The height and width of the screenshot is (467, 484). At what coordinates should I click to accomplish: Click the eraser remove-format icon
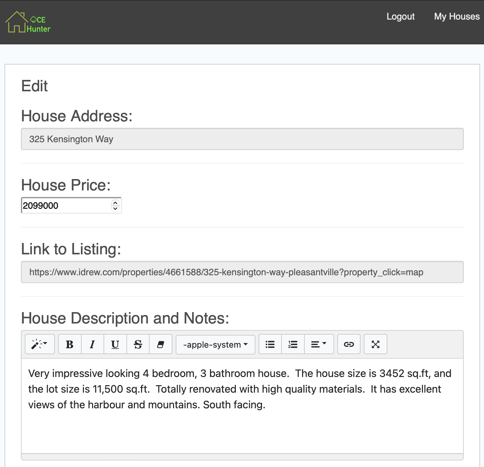point(160,344)
